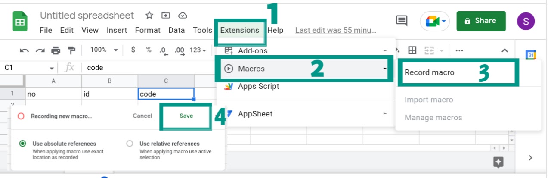The width and height of the screenshot is (551, 178).
Task: Click the undo arrow icon
Action: click(x=25, y=50)
